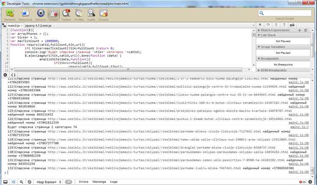Clear the console log
Viewport: 317px width, 185px height.
(30, 182)
